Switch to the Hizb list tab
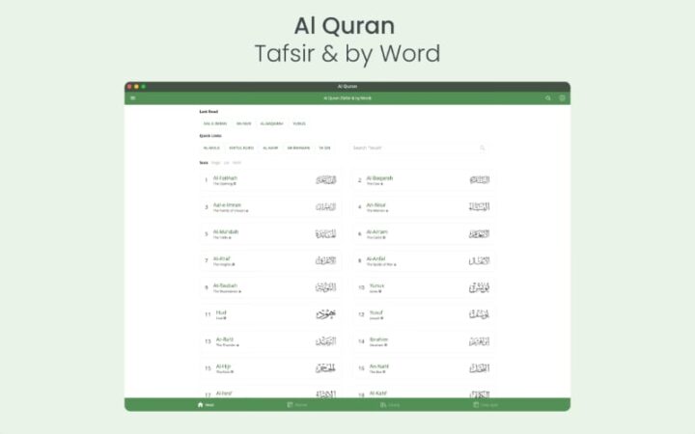This screenshot has height=434, width=695. click(x=236, y=163)
